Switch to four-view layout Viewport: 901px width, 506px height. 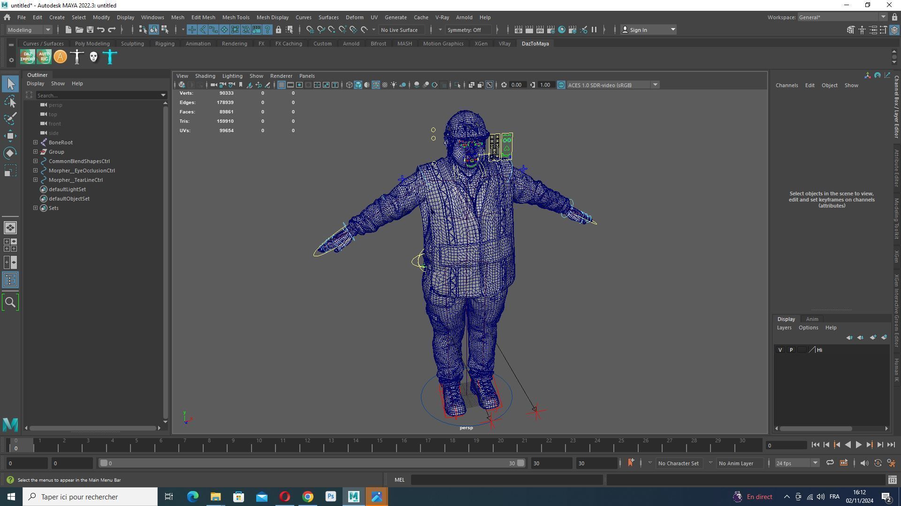(x=10, y=245)
